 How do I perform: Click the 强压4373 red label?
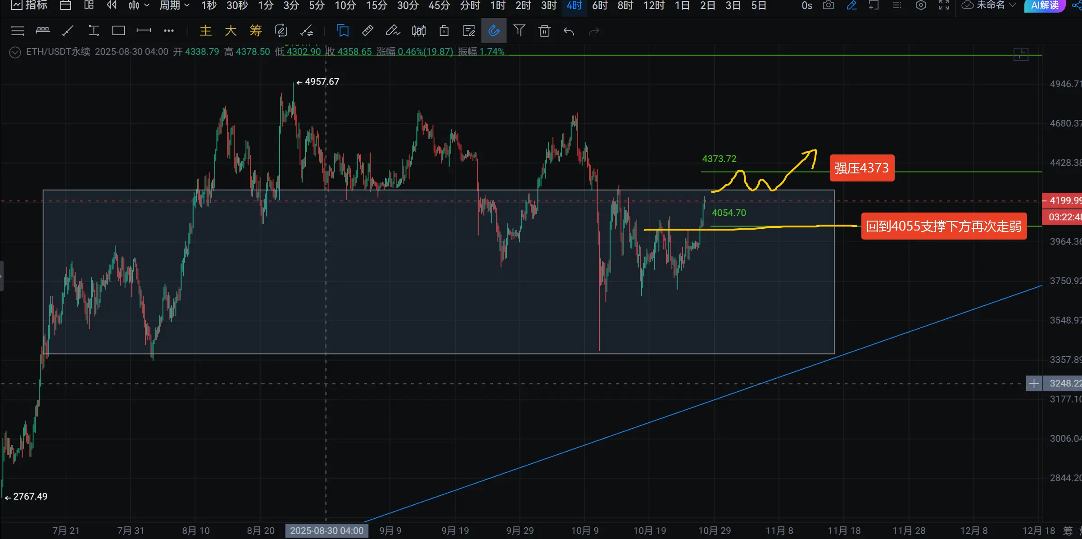coord(861,168)
